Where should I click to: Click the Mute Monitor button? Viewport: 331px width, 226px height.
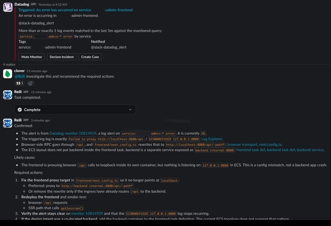tap(32, 57)
